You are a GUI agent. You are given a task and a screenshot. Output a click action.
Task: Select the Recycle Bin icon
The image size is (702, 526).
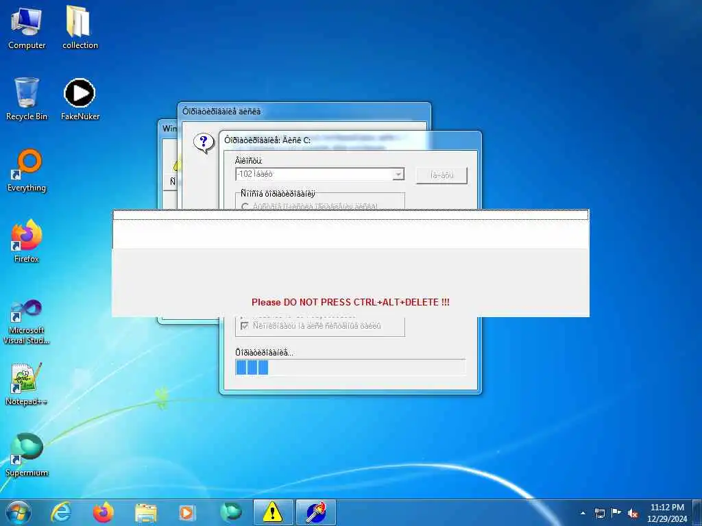click(x=27, y=99)
